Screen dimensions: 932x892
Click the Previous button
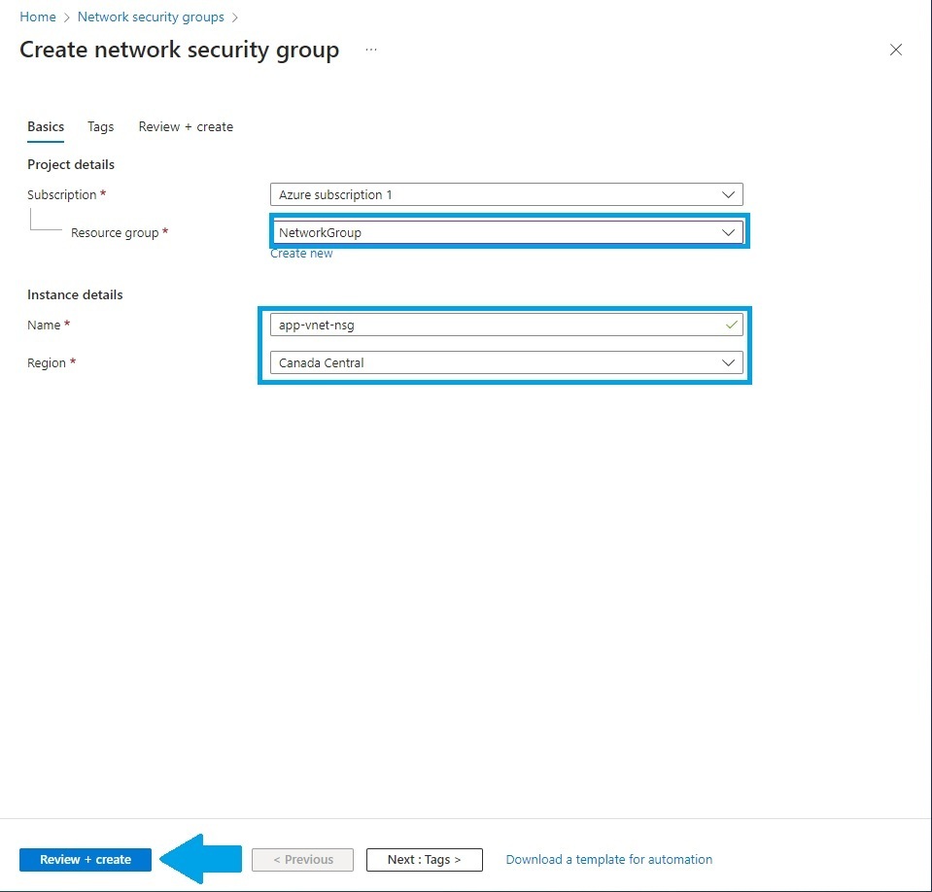point(301,859)
